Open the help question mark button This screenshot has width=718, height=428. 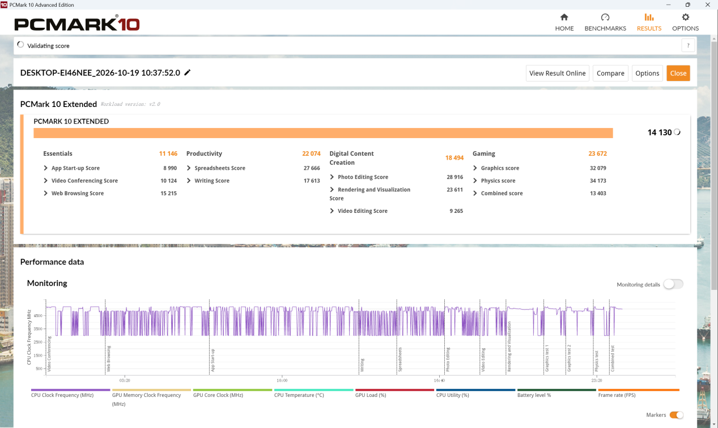click(688, 46)
